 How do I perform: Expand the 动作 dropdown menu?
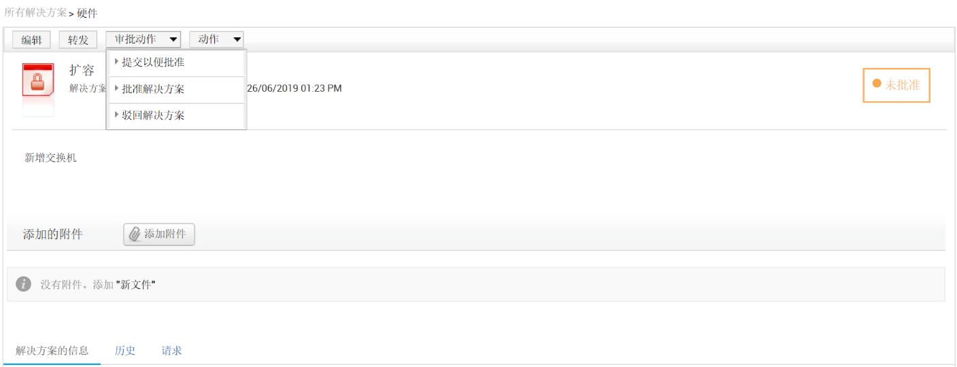(216, 39)
